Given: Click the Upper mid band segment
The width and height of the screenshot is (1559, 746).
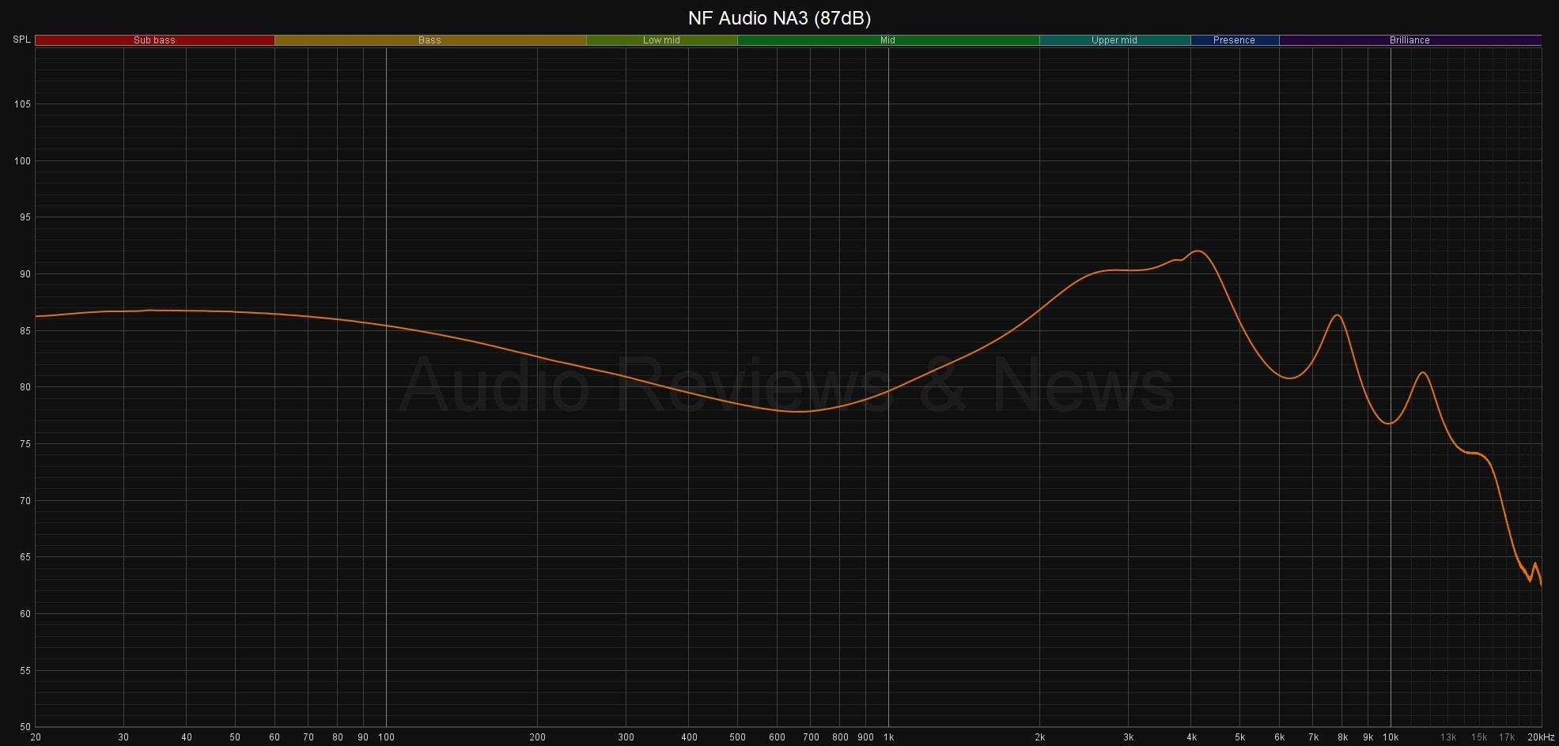Looking at the screenshot, I should [1114, 40].
